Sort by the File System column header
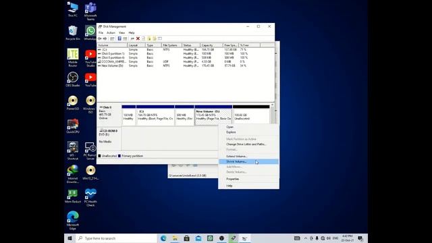This screenshot has height=243, width=432. tap(171, 45)
